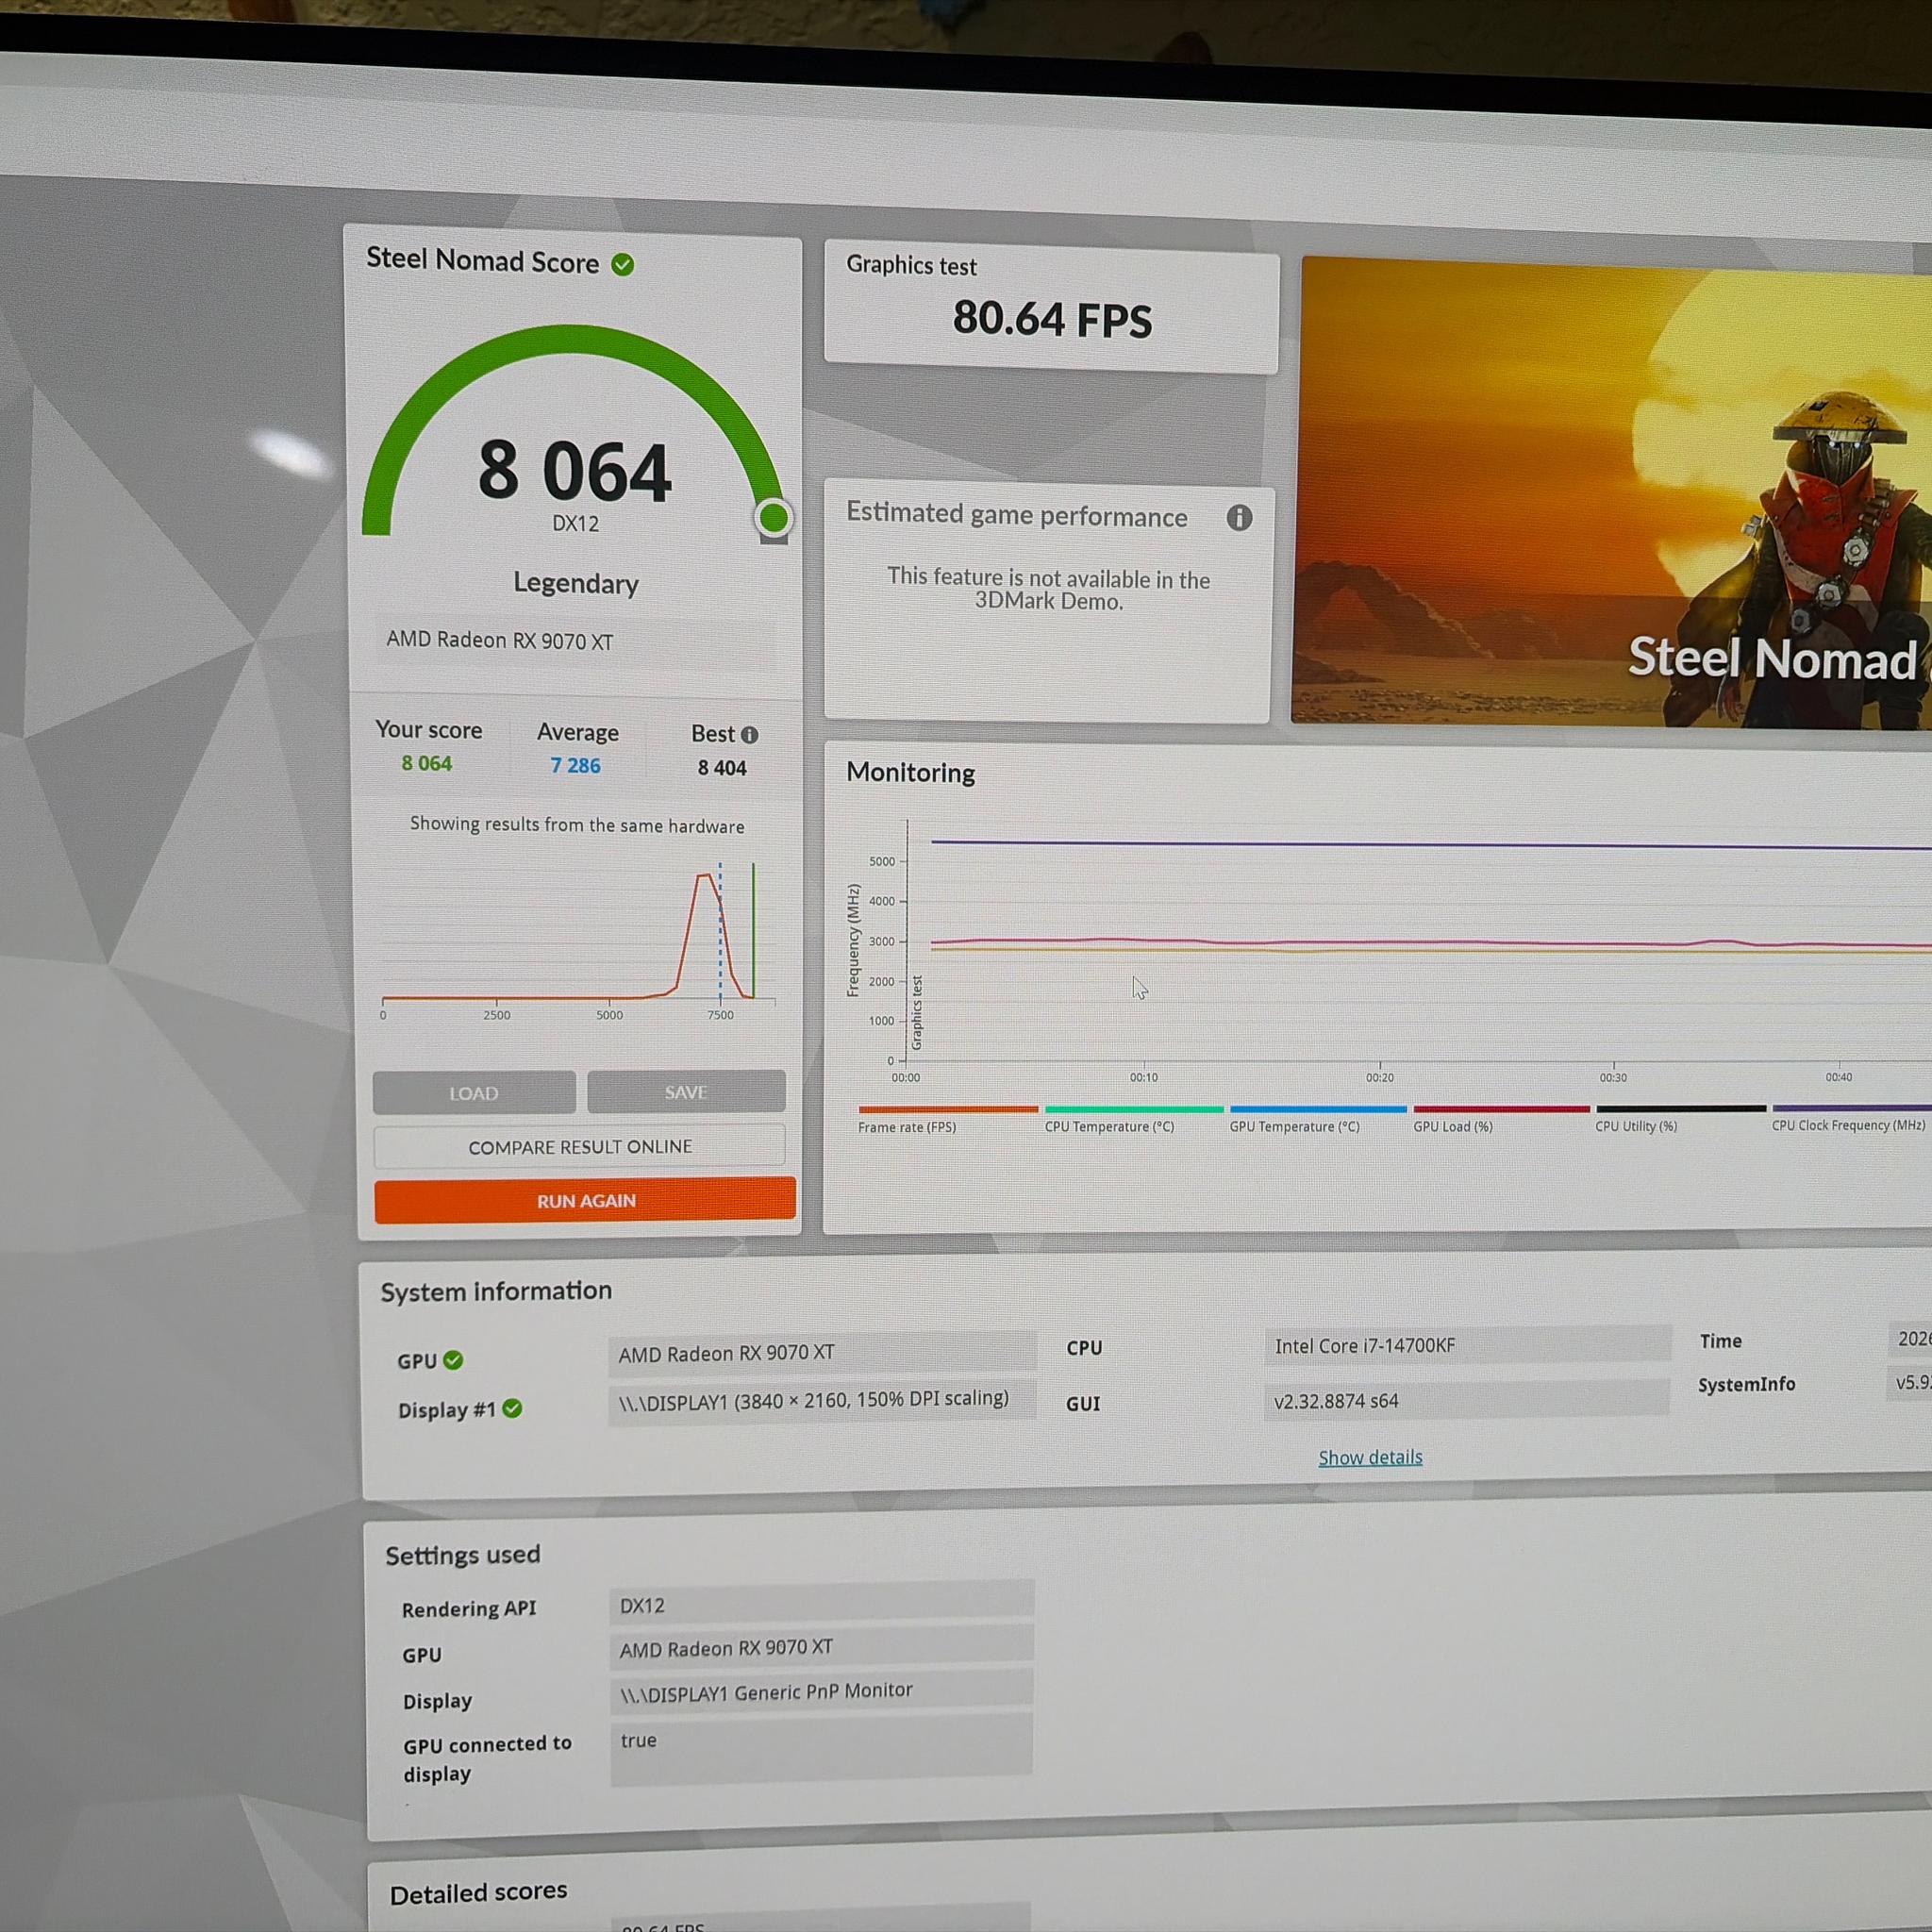The width and height of the screenshot is (1932, 1932).
Task: Toggle the CPU Temperature (°C) legend series
Action: [1133, 1118]
